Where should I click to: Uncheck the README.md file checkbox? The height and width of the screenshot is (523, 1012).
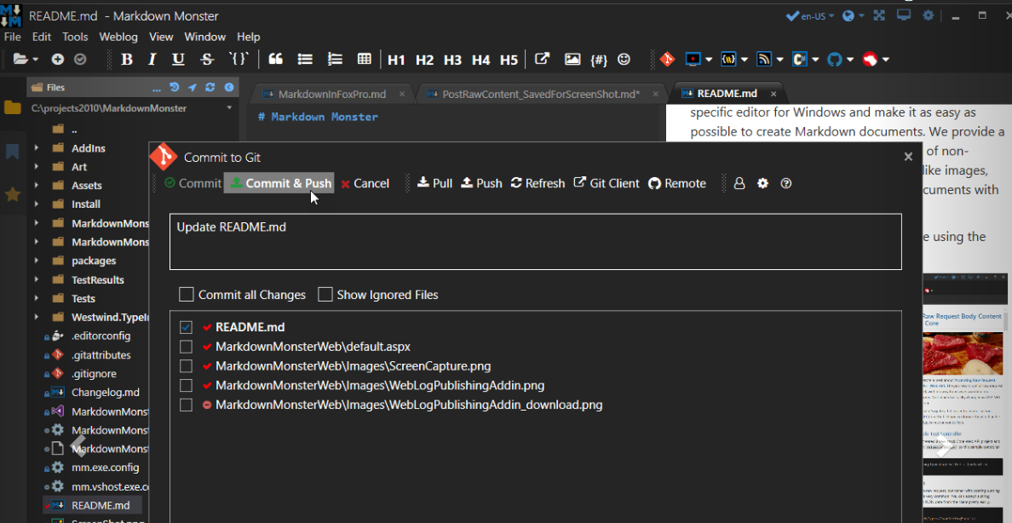[x=186, y=327]
